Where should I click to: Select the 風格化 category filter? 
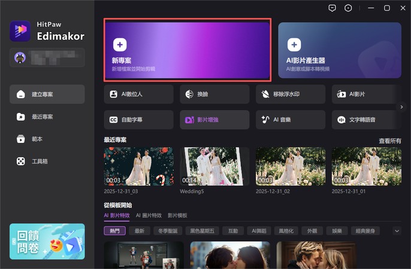286,231
